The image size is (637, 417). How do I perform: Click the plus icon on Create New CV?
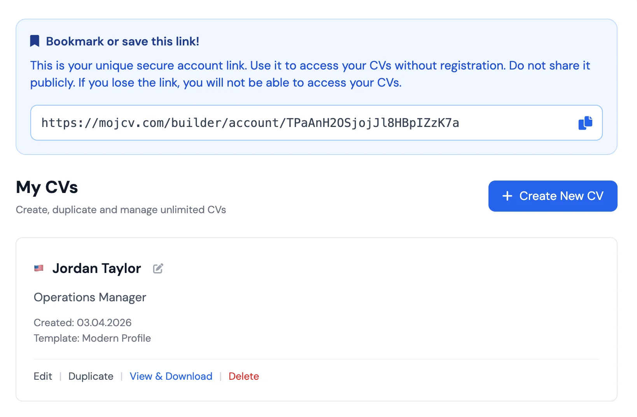click(507, 196)
